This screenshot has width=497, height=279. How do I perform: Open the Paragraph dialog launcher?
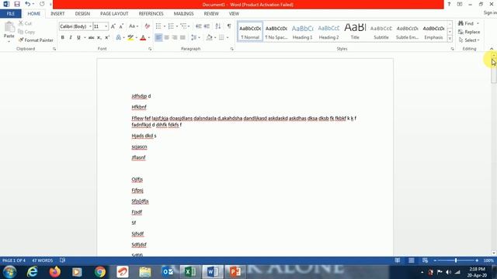tap(232, 49)
